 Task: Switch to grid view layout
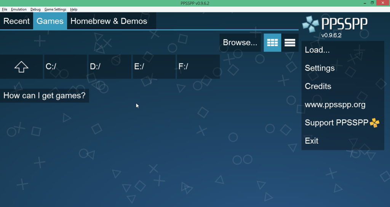pos(272,43)
